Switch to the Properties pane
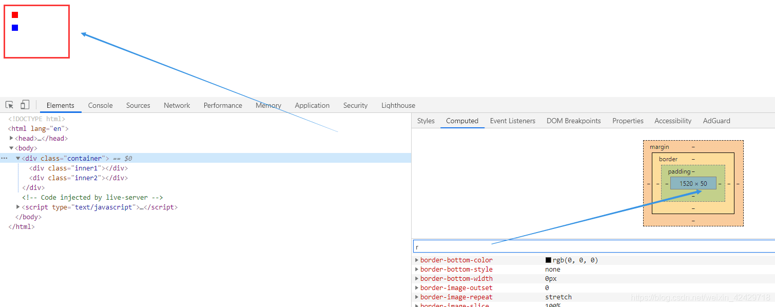The width and height of the screenshot is (775, 307). click(628, 121)
